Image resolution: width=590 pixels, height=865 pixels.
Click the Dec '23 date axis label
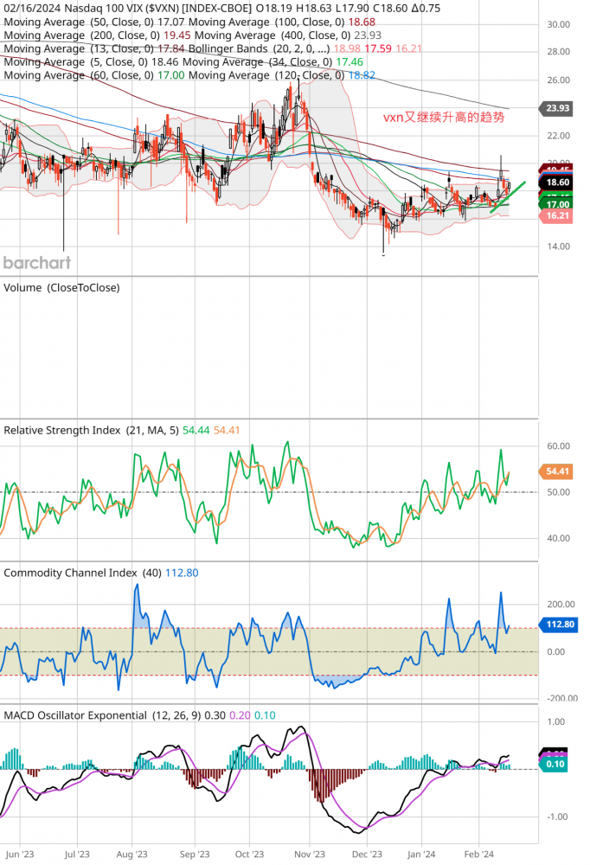point(367,854)
